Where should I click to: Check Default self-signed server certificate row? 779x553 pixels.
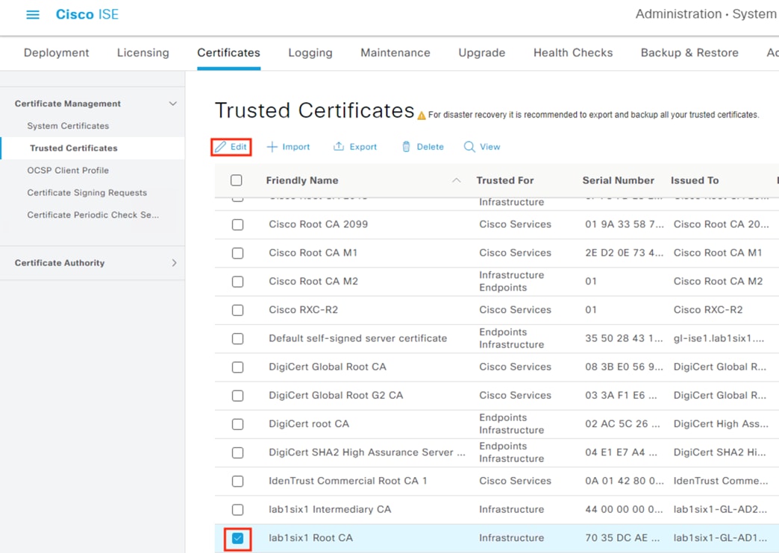point(238,338)
